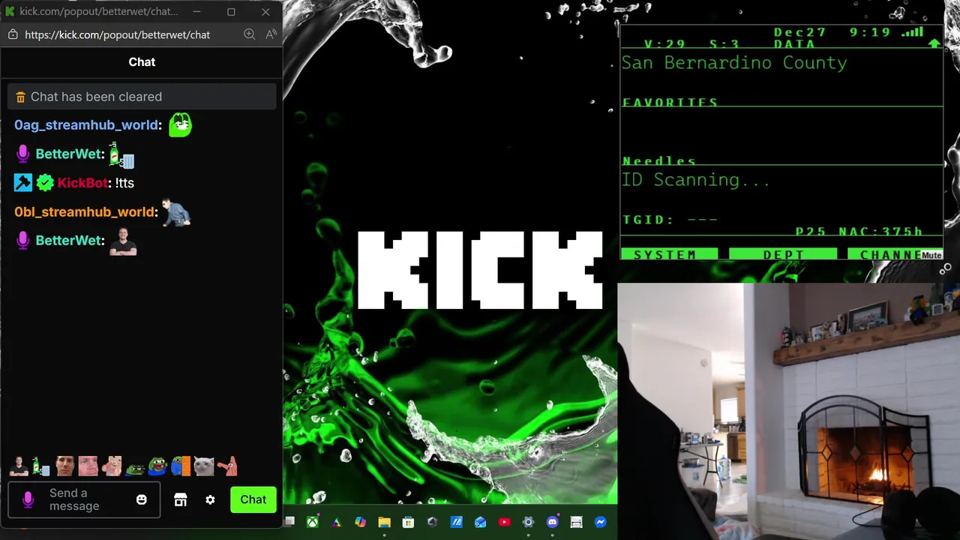Click BetterWet name beside bottle emote

pos(68,154)
